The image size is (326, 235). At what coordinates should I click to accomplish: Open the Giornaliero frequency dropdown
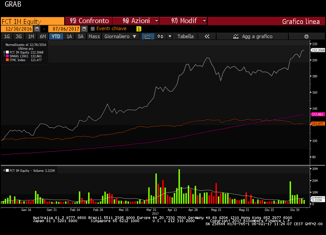[120, 36]
